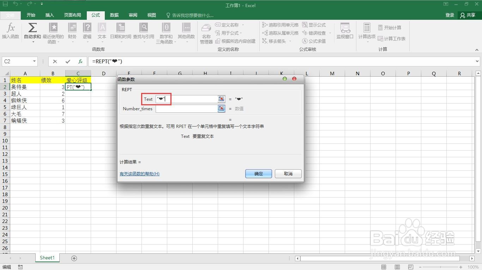Click Trace Precedents (追踪引用单元格)
Image resolution: width=482 pixels, height=270 pixels.
[281, 25]
